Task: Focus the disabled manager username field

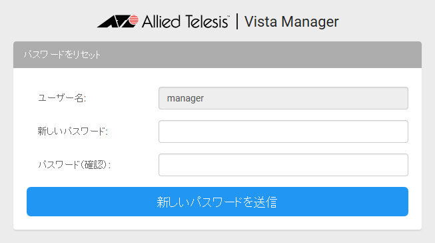Action: 283,98
